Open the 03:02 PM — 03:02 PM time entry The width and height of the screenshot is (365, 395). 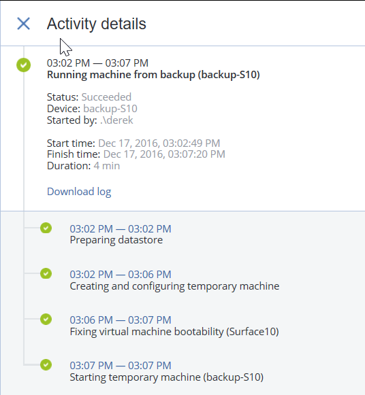[121, 228]
